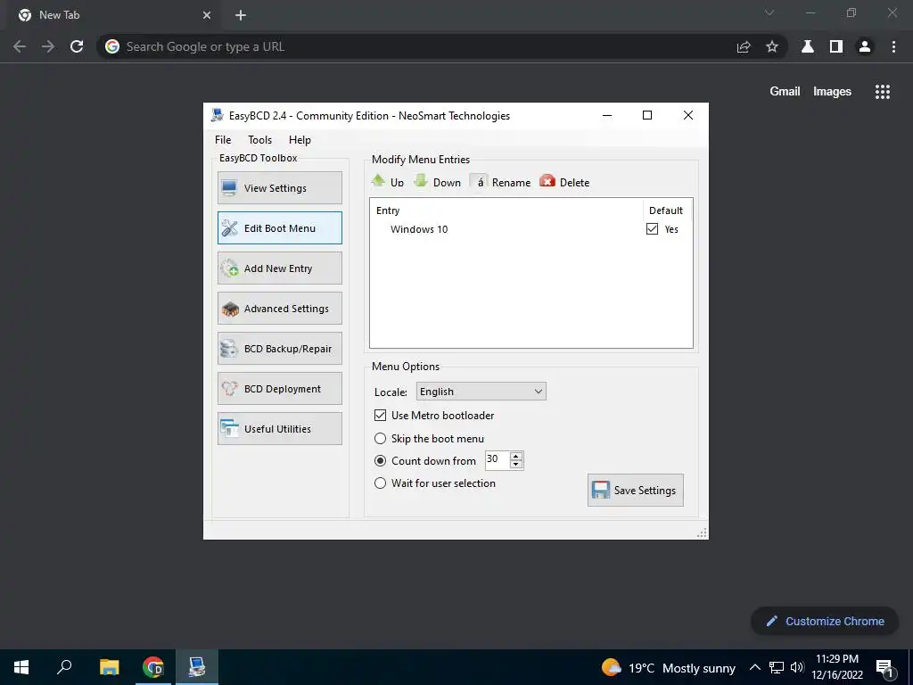Share this page icon in Chrome
The image size is (913, 685).
point(744,46)
